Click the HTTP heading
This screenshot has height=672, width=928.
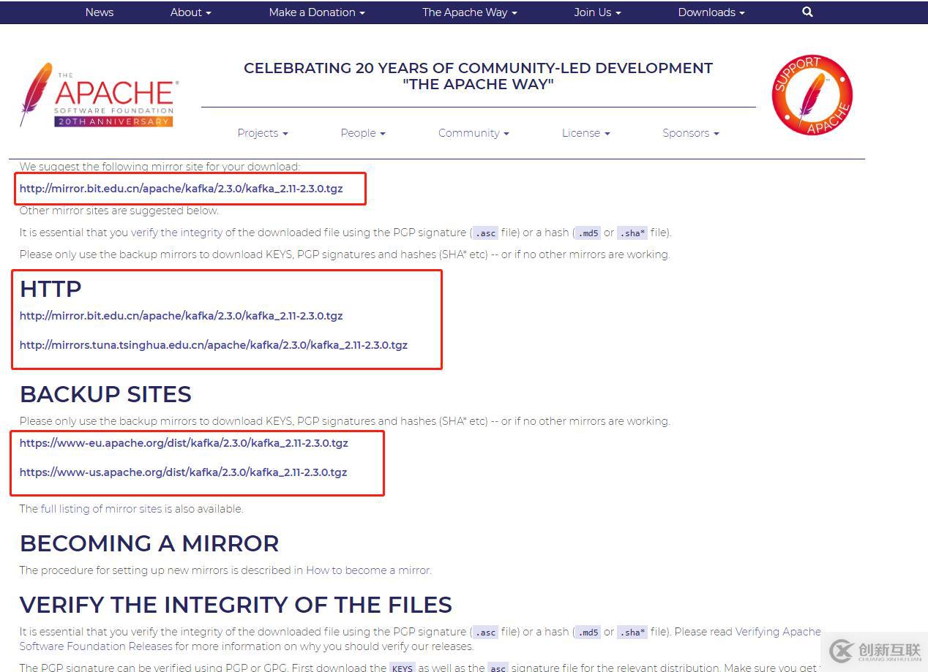pos(50,289)
